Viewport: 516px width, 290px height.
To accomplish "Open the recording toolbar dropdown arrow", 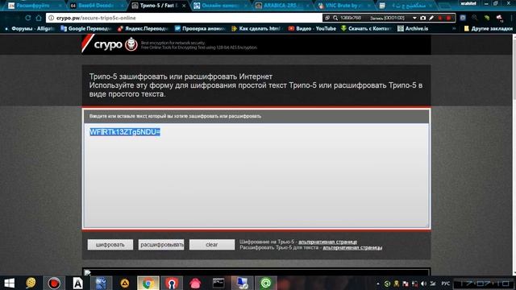I will 414,18.
